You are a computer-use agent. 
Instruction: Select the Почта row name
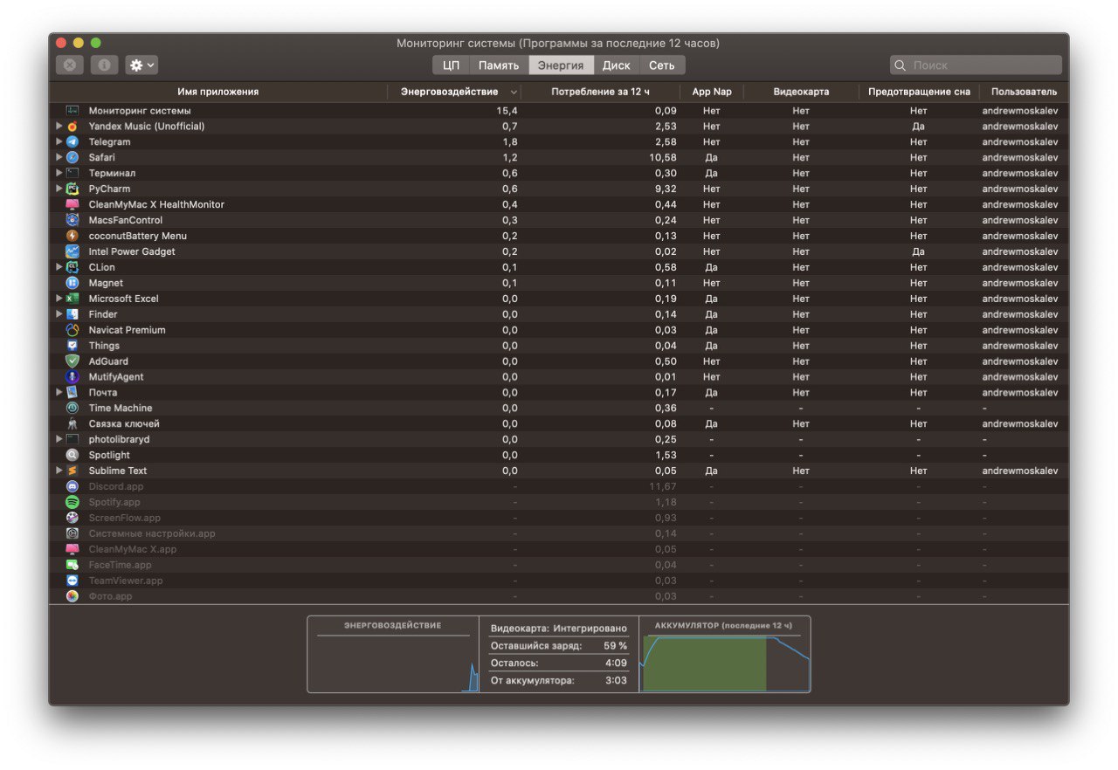103,393
